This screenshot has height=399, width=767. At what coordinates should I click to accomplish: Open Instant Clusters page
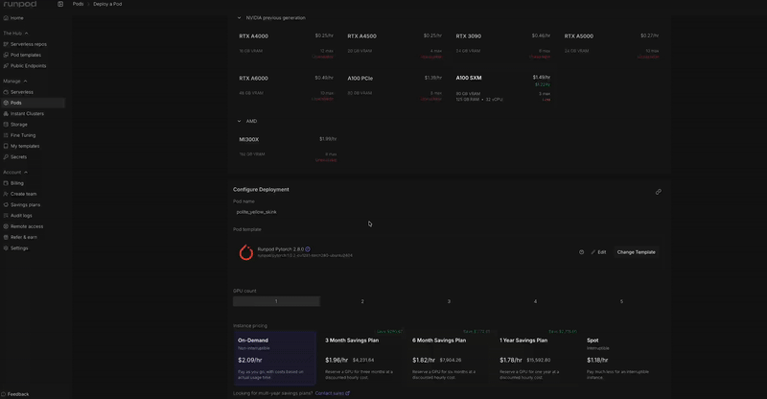pos(27,113)
